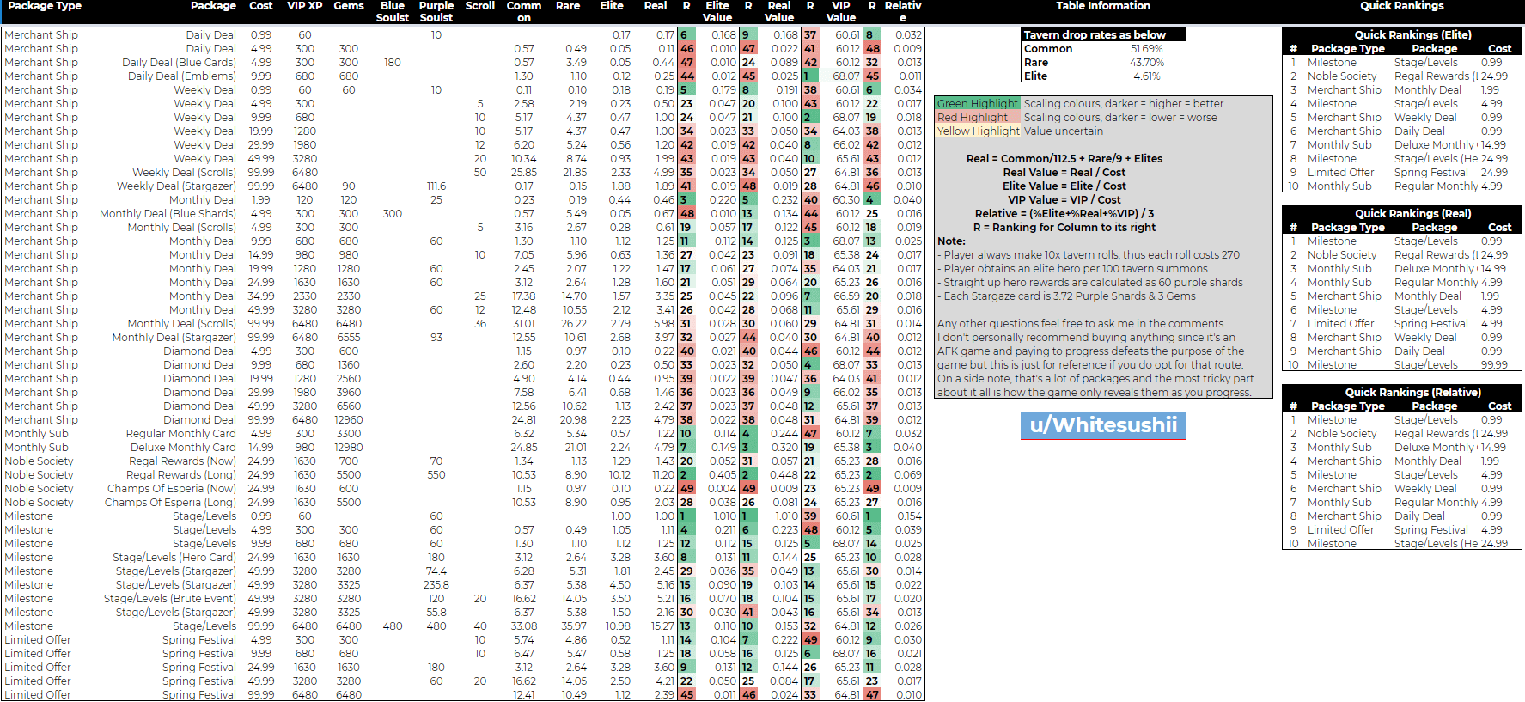Screen dimensions: 1525x702
Task: Click the "Regal Rewards (Long)" package cell
Action: click(x=181, y=475)
